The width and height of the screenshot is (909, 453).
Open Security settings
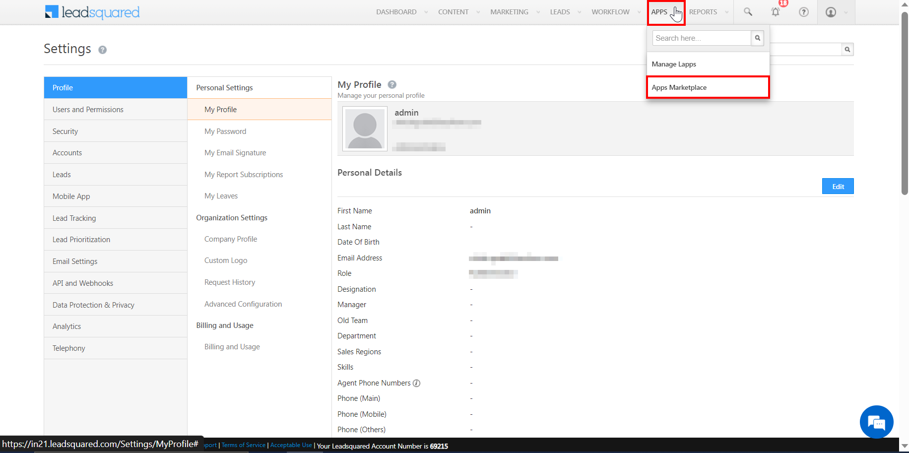pyautogui.click(x=116, y=131)
